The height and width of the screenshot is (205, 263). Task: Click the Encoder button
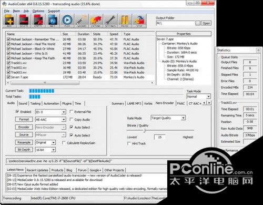pos(24,127)
